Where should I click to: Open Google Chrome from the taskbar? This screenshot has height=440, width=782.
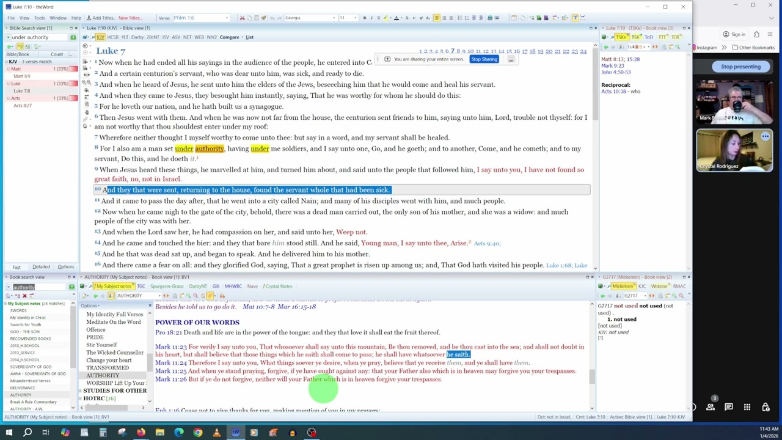pos(198,433)
